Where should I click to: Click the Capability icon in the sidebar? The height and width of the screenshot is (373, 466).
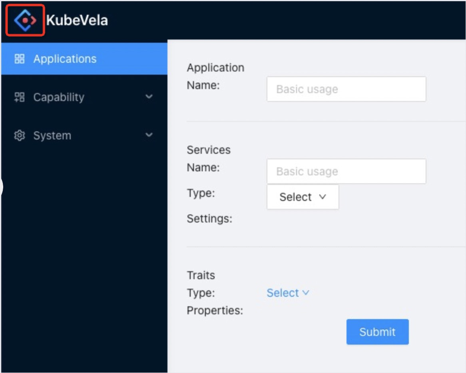(x=19, y=97)
